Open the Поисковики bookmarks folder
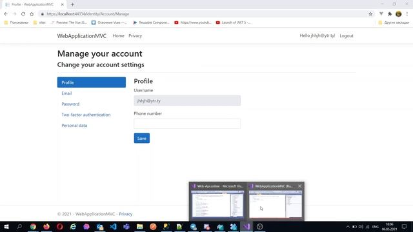The image size is (413, 232). tap(16, 23)
